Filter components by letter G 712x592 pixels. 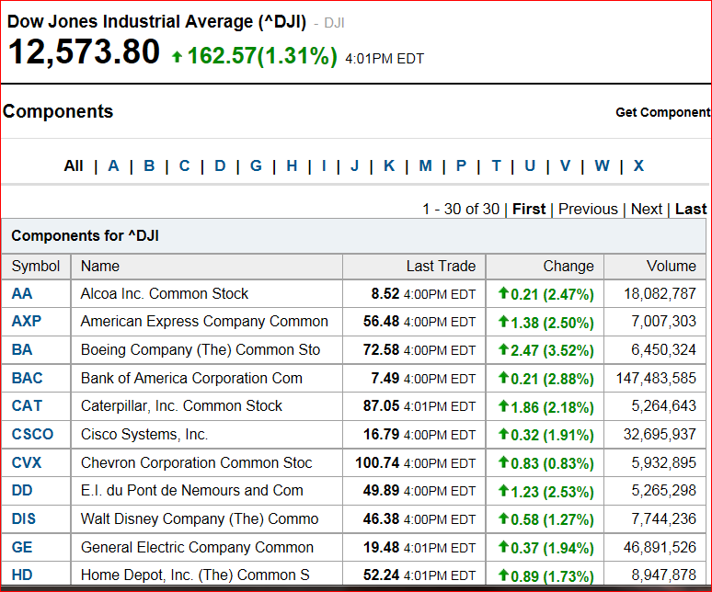point(256,165)
